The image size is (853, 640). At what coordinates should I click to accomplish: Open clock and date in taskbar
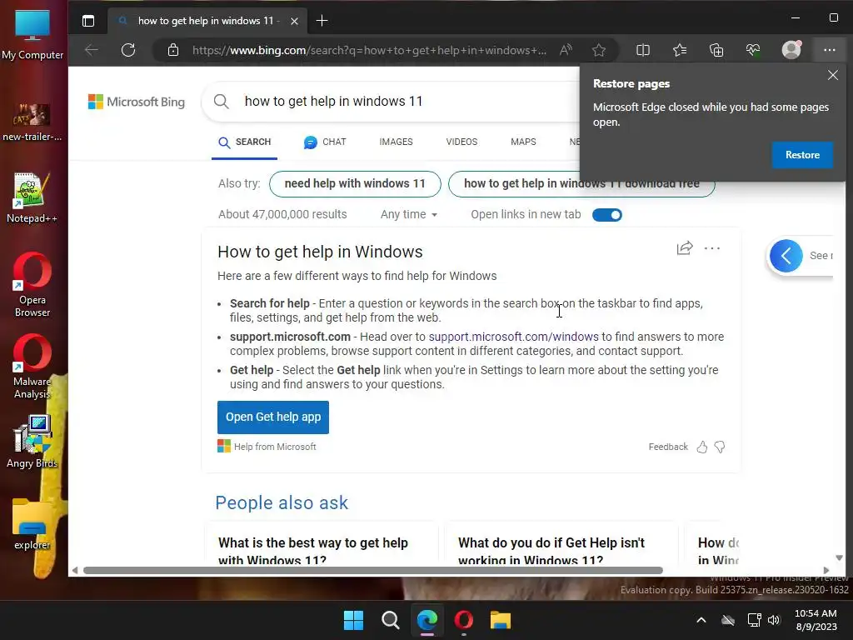click(x=816, y=620)
